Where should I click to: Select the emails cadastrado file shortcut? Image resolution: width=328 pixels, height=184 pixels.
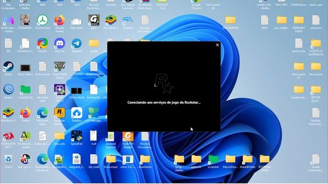click(x=316, y=159)
